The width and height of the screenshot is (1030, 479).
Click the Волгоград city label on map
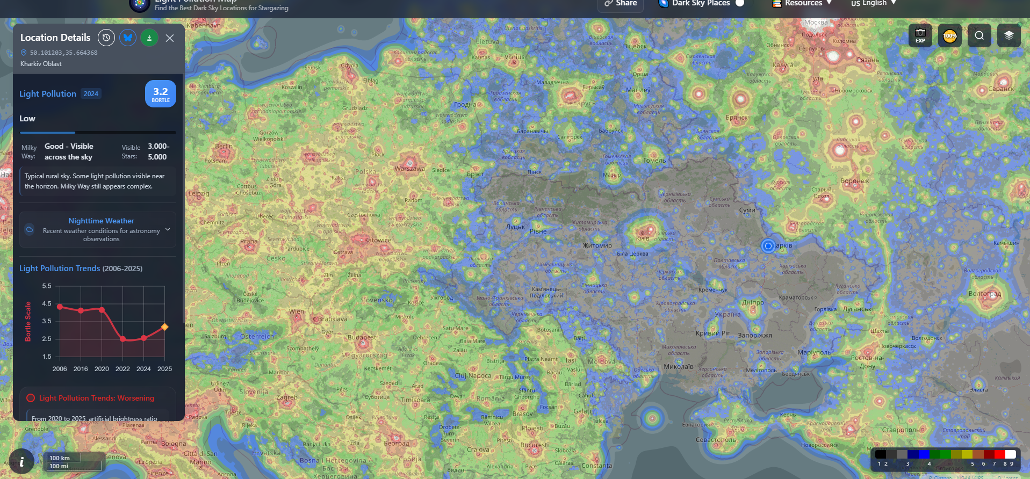985,294
